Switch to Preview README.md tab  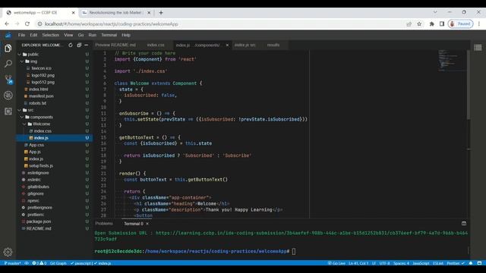click(115, 45)
